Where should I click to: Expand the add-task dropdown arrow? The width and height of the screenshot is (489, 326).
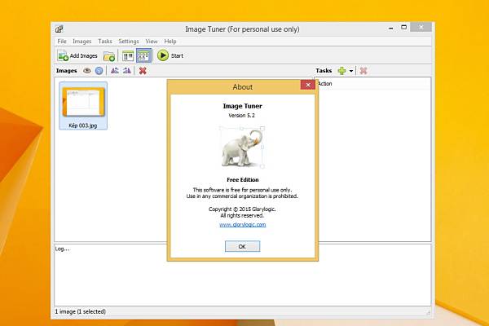[351, 71]
